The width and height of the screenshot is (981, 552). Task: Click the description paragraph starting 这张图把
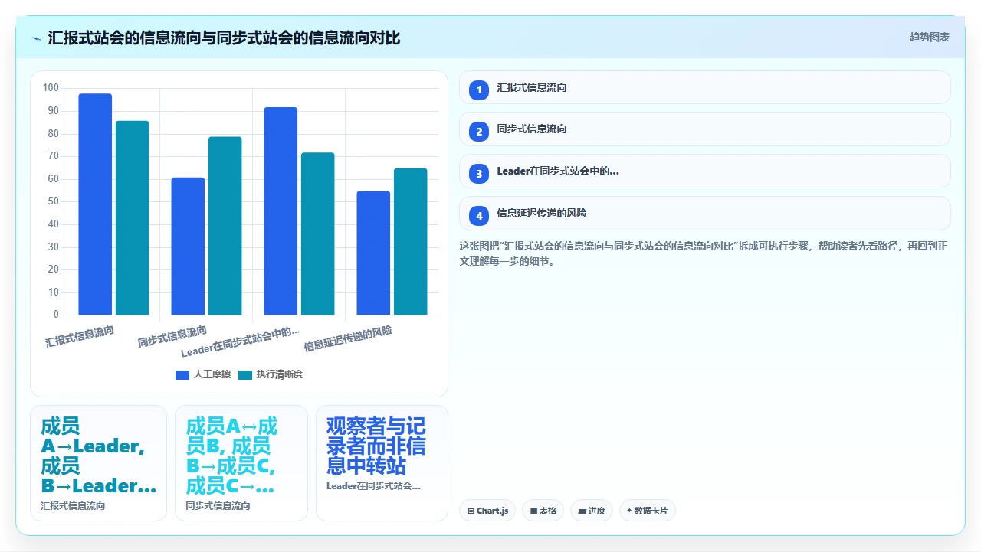pyautogui.click(x=704, y=253)
